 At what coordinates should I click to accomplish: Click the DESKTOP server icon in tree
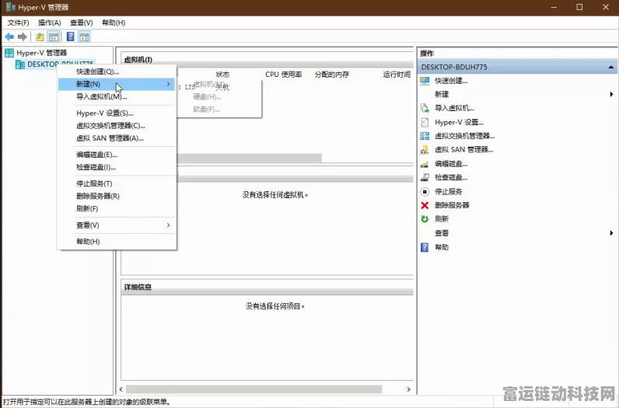point(19,65)
